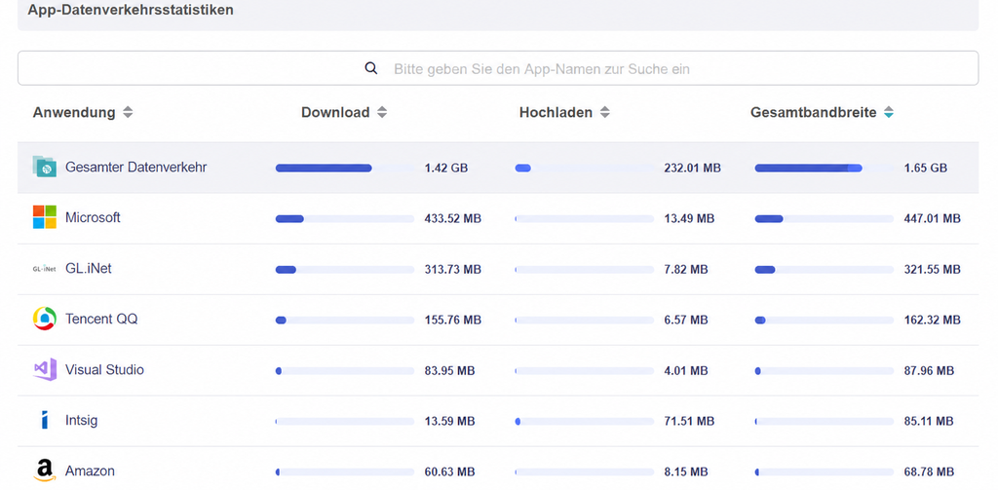Click the 68.78 MB total value
This screenshot has height=490, width=998.
pyautogui.click(x=929, y=472)
